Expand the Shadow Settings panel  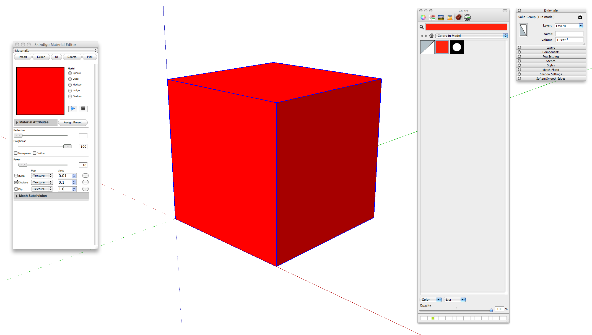pos(551,74)
